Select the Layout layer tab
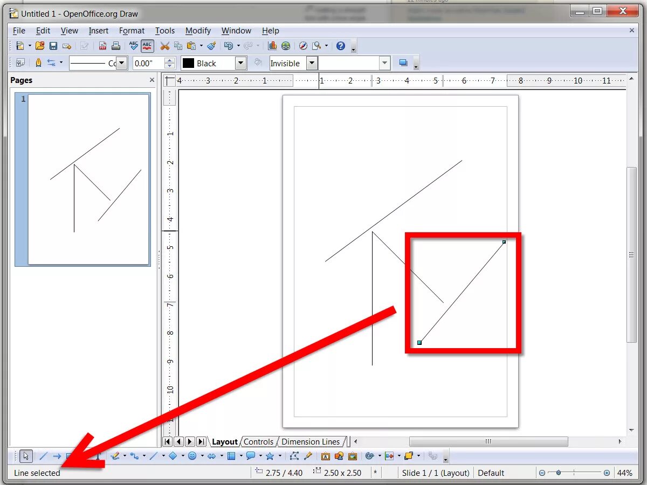Viewport: 647px width, 485px height. coord(225,441)
